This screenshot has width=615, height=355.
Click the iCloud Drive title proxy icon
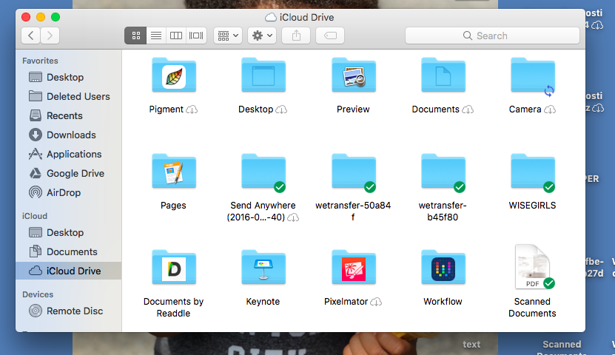(271, 17)
